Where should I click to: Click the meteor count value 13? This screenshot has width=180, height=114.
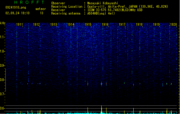tap(41, 13)
